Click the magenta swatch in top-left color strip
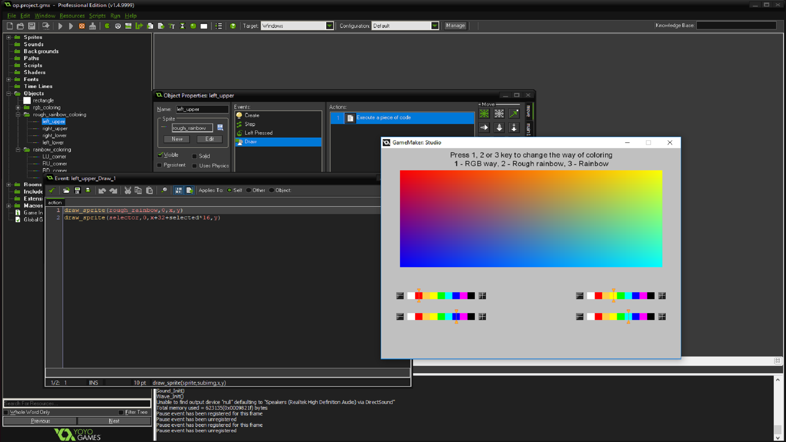The height and width of the screenshot is (442, 786). (463, 295)
